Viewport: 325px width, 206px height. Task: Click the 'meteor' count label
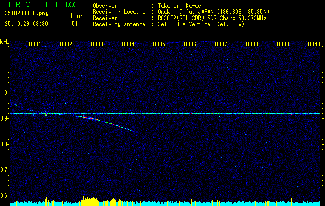coord(73,16)
